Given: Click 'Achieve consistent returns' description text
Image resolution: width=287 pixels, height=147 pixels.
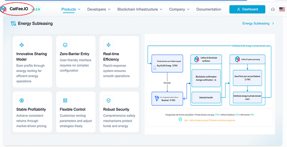Looking at the screenshot, I should pyautogui.click(x=31, y=121).
